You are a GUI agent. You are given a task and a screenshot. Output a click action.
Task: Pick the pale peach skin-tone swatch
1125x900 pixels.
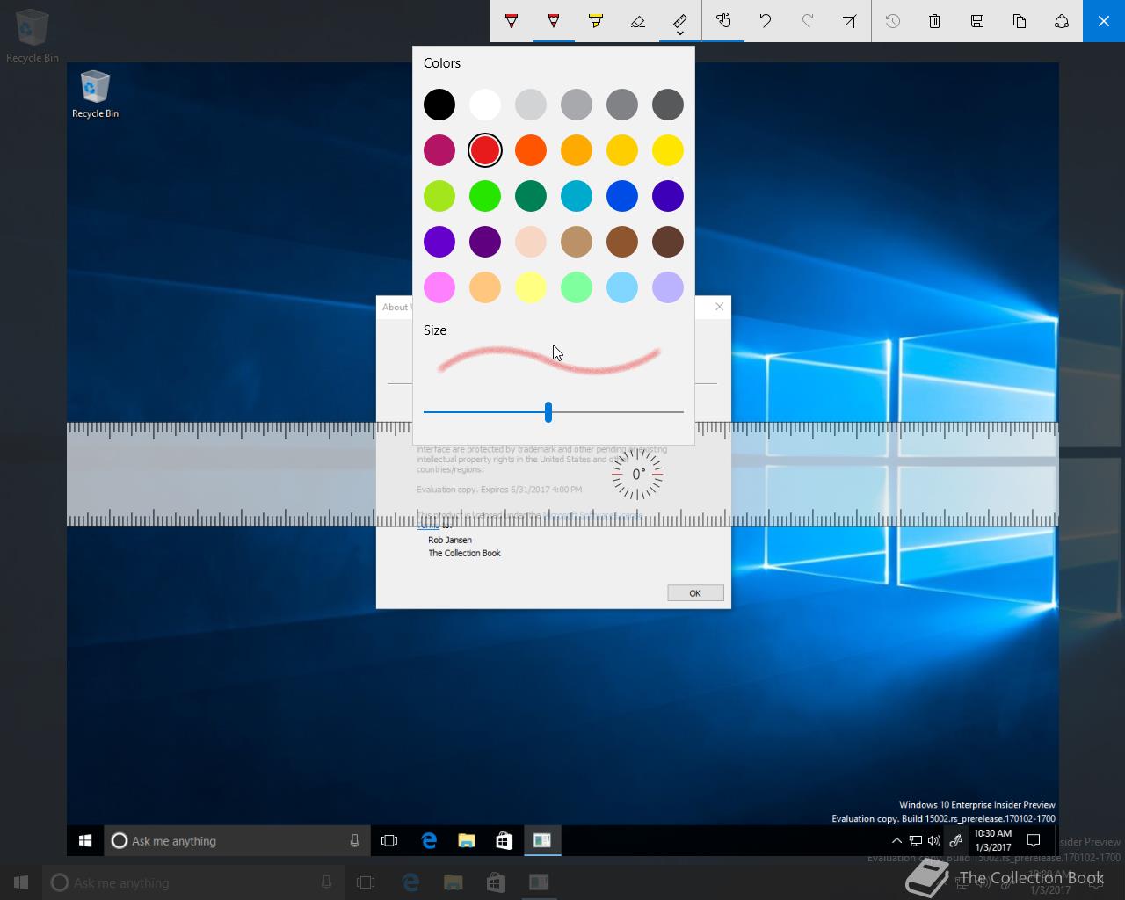coord(531,242)
